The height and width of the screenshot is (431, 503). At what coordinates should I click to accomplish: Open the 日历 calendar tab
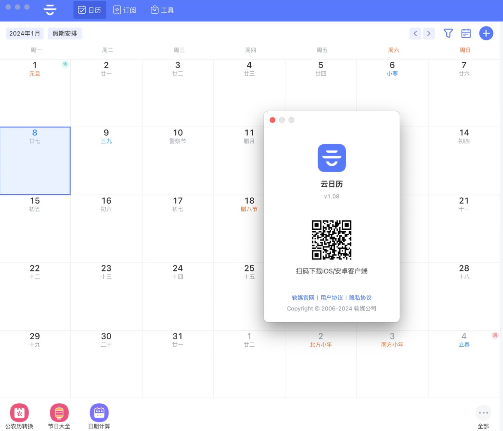89,10
